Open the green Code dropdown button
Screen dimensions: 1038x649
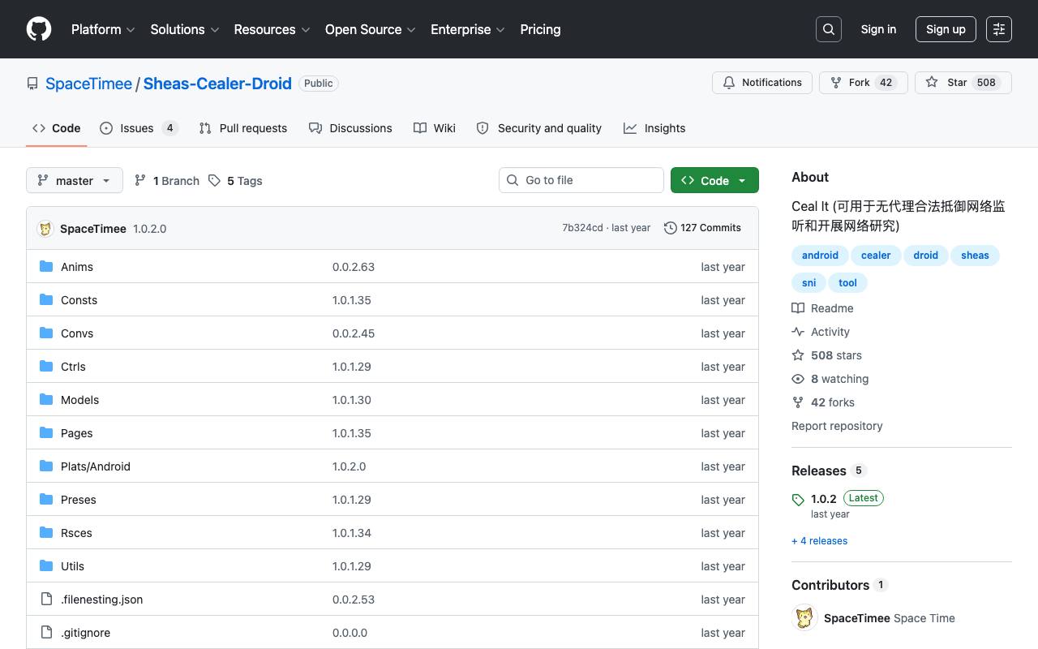(x=714, y=180)
